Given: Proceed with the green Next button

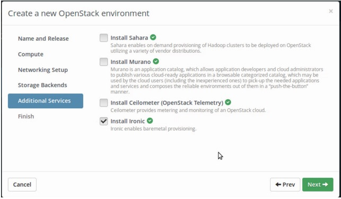Looking at the screenshot, I should click(x=318, y=185).
